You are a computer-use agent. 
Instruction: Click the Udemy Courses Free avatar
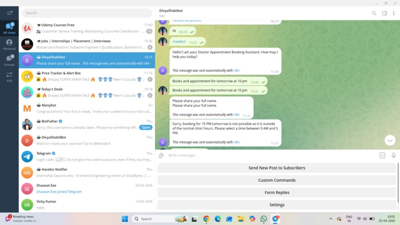point(27,28)
